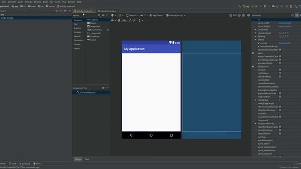Open API level 27 dropdown
301x169 pixels.
pos(144,15)
